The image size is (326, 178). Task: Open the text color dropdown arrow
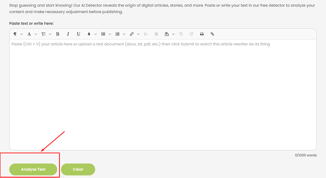coord(96,34)
